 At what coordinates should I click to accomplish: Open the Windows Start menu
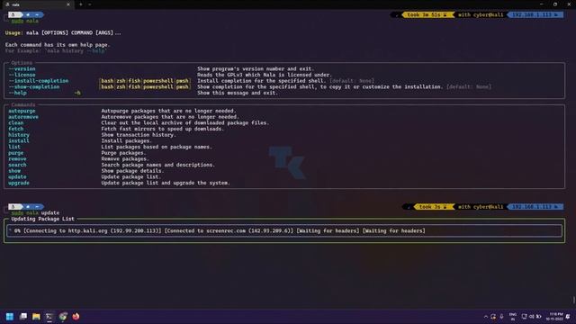tap(10, 316)
